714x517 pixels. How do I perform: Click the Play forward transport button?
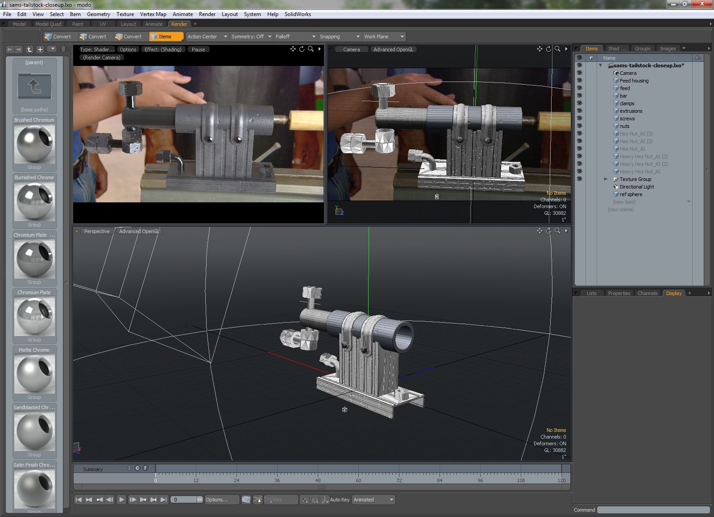121,500
